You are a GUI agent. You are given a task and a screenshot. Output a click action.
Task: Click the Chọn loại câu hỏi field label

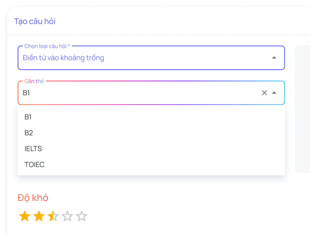47,46
